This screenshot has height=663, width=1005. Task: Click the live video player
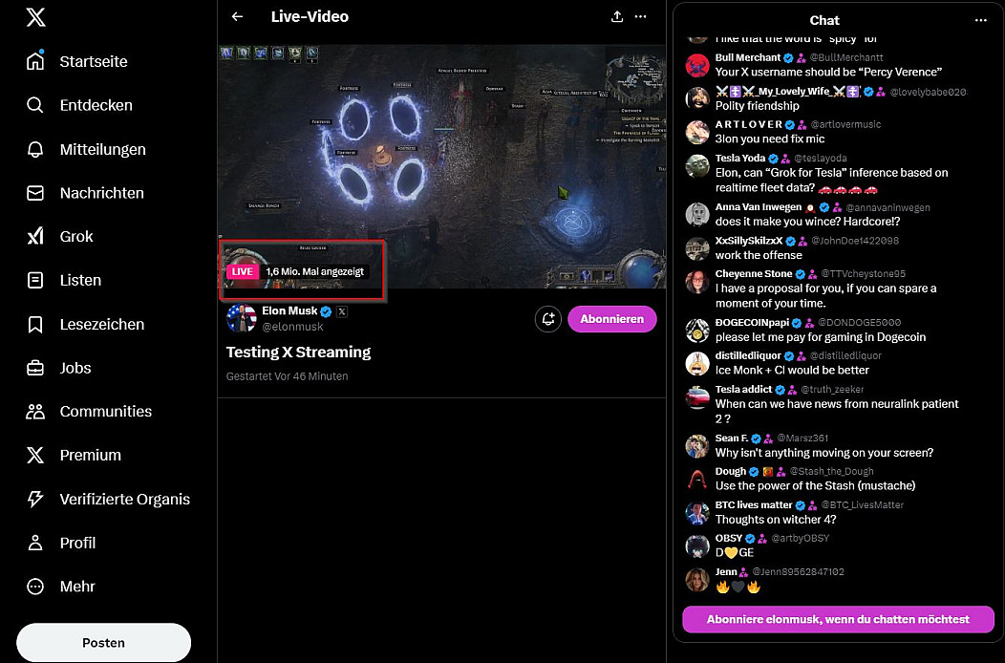[x=441, y=162]
